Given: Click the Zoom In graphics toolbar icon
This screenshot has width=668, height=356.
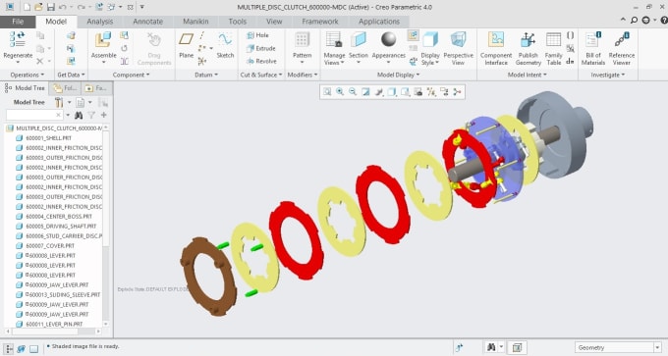Looking at the screenshot, I should point(340,92).
